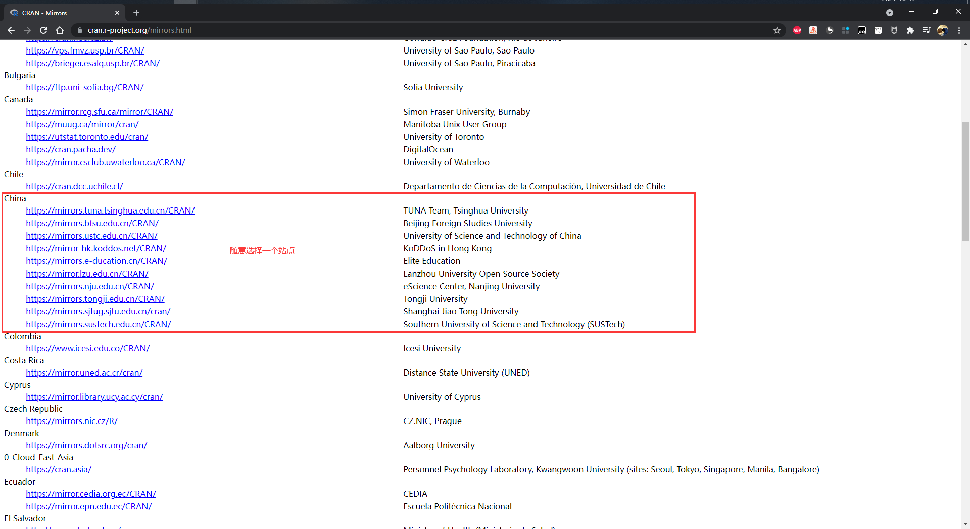Open the media control playlist icon
This screenshot has width=970, height=529.
pos(926,30)
